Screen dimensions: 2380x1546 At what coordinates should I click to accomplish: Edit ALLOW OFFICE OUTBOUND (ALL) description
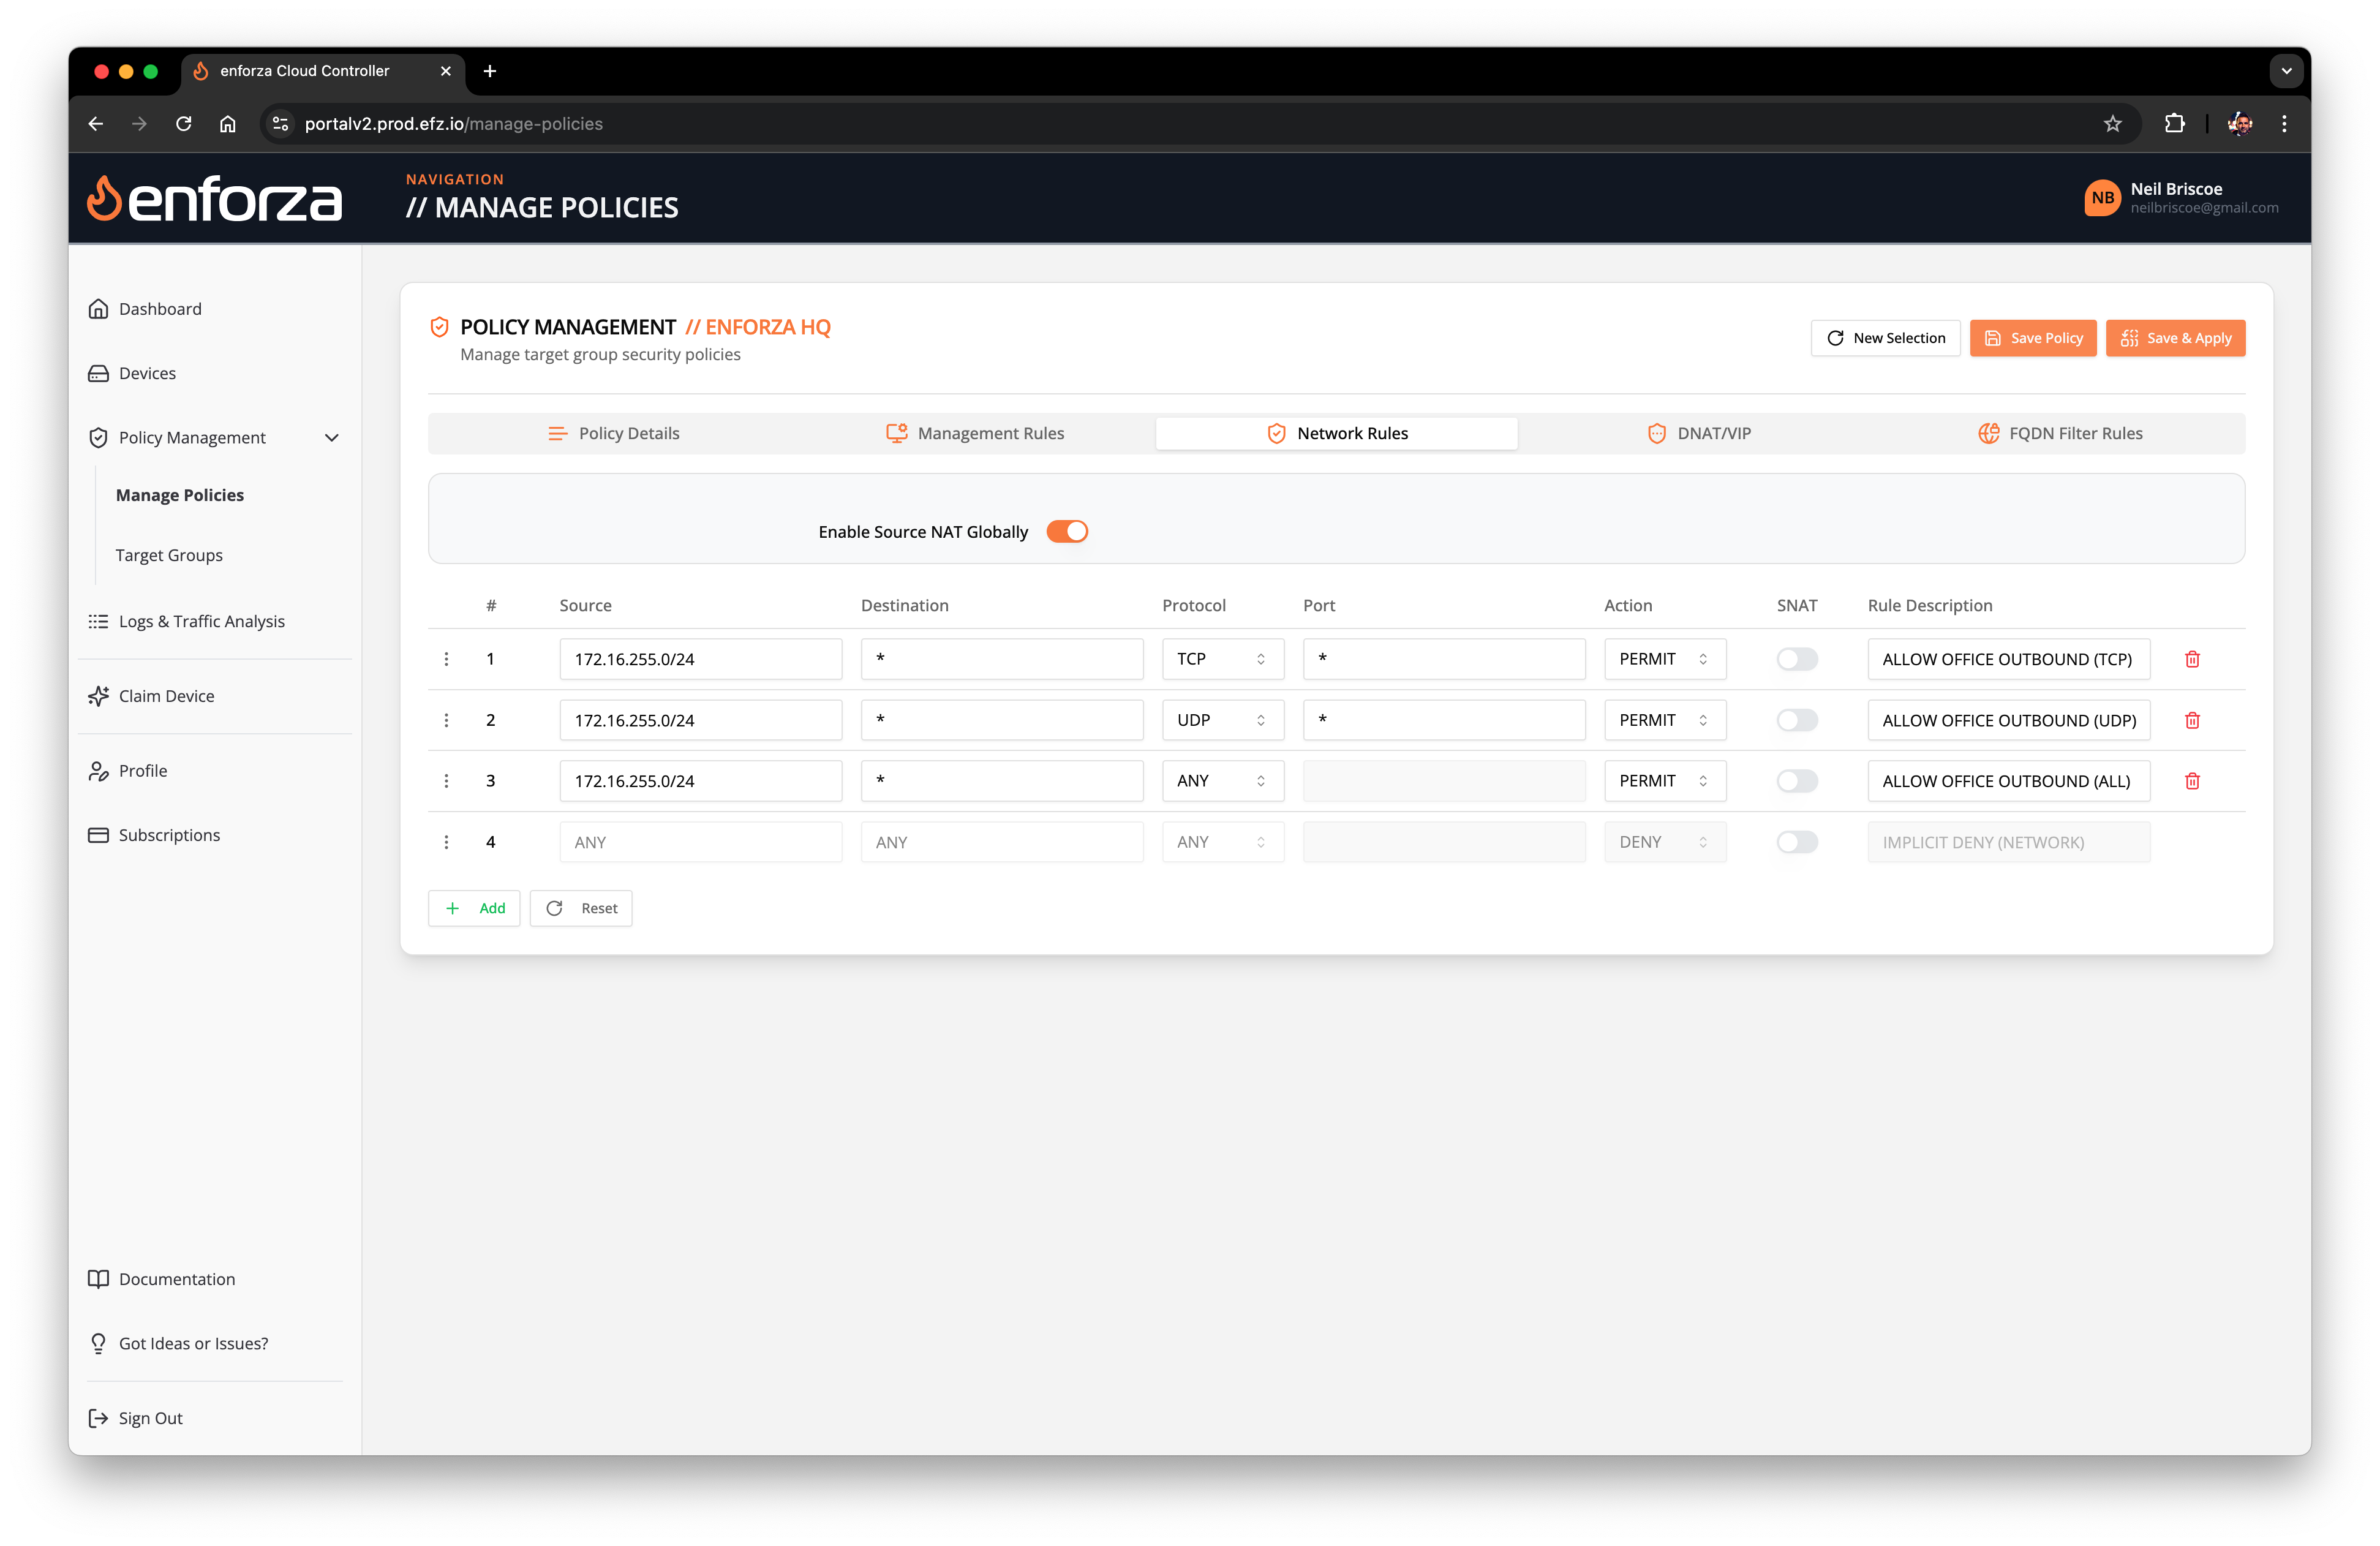point(2009,781)
